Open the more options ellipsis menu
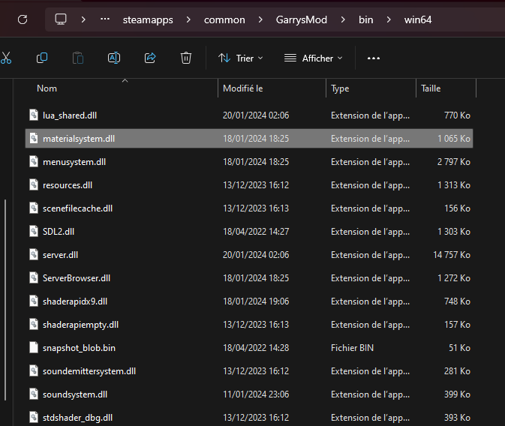Screen dimensions: 505x426 (374, 58)
